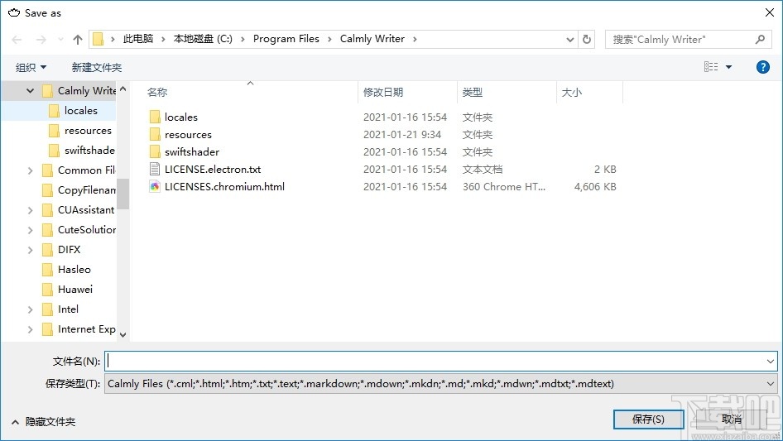Image resolution: width=783 pixels, height=441 pixels.
Task: Go forward with the right arrow
Action: pyautogui.click(x=41, y=40)
